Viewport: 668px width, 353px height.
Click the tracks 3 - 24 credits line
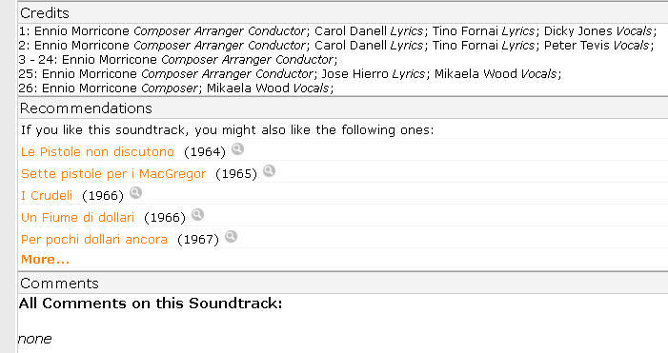(x=178, y=60)
